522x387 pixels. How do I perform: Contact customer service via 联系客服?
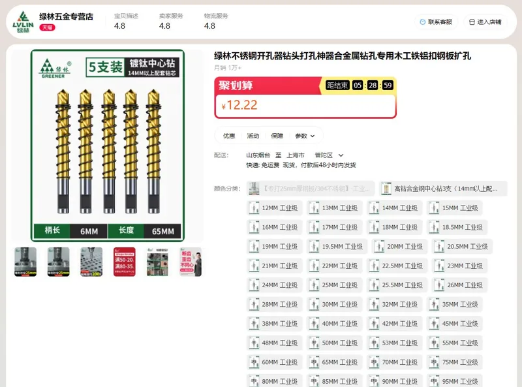[x=436, y=22]
